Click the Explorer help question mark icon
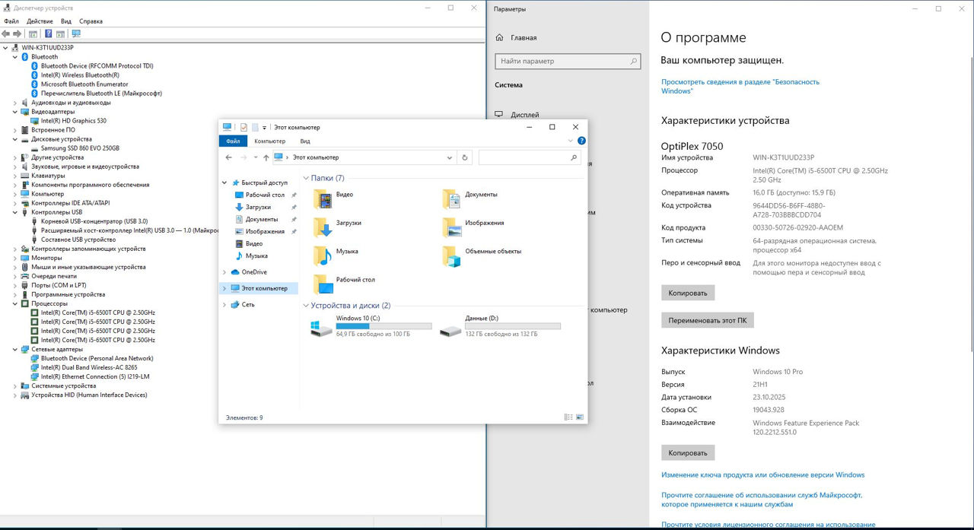974x530 pixels. click(581, 141)
